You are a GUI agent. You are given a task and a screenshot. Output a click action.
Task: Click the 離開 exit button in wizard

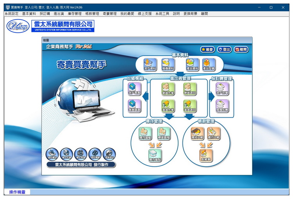(x=241, y=49)
